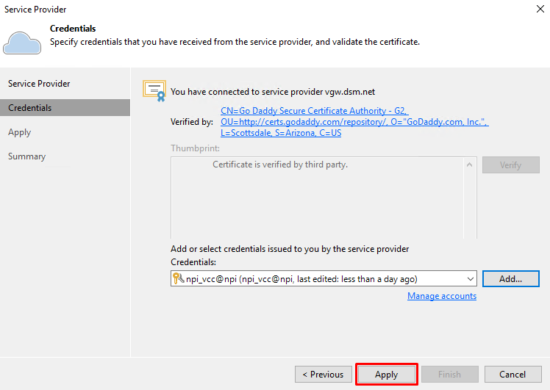Click the certificate icon with ribbon
Viewport: 550px width, 390px height.
pyautogui.click(x=154, y=91)
